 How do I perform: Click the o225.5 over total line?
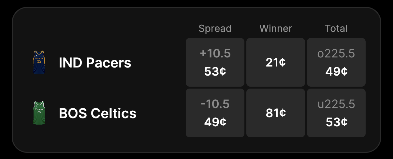coord(336,54)
